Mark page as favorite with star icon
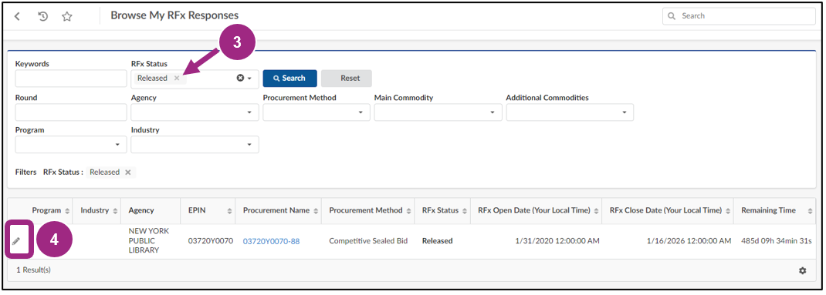This screenshot has height=295, width=826. [67, 16]
